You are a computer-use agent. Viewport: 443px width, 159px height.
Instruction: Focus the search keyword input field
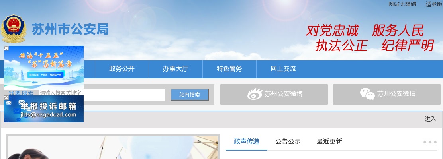(102, 95)
